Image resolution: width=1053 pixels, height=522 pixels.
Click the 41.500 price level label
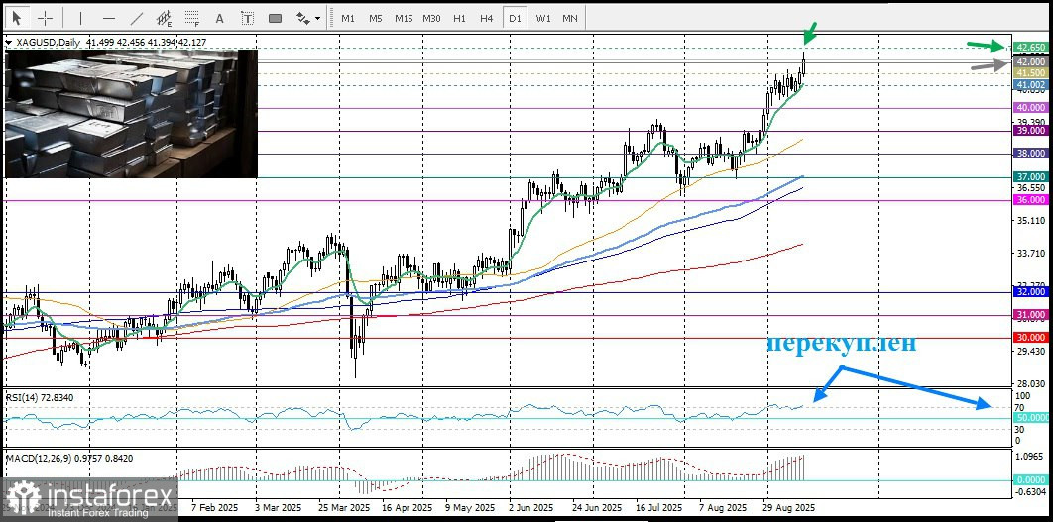click(1030, 72)
